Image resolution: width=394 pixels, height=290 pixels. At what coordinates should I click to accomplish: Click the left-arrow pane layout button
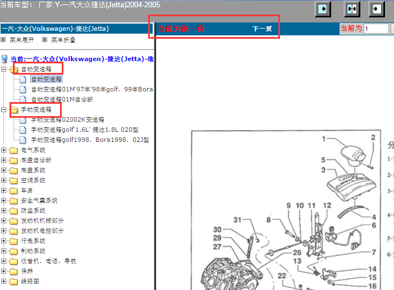point(377,10)
